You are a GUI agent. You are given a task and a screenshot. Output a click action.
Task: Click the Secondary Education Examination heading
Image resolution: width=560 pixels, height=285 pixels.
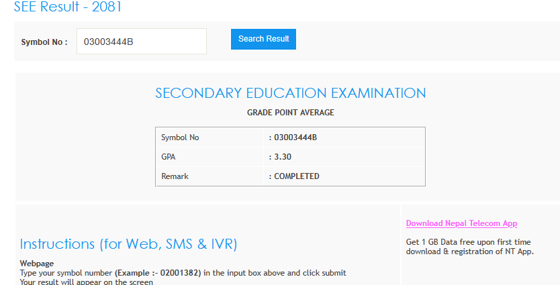(x=290, y=93)
